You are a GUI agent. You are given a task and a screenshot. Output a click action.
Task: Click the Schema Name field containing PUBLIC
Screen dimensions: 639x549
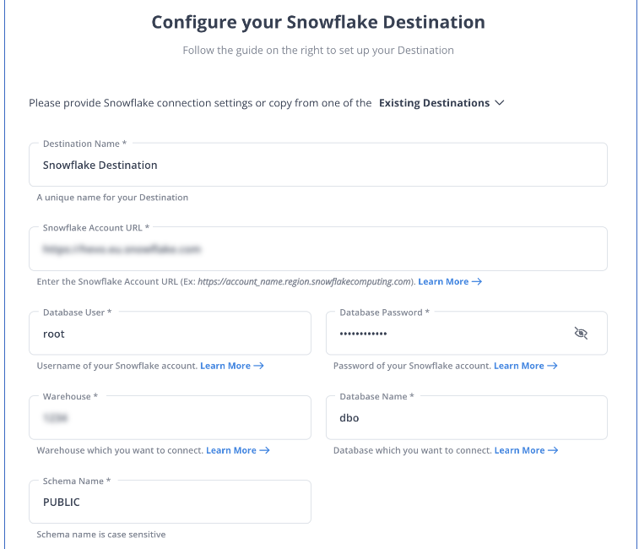point(170,502)
